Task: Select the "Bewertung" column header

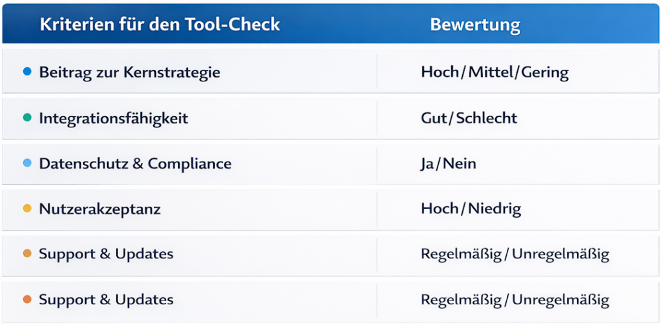Action: pyautogui.click(x=475, y=25)
